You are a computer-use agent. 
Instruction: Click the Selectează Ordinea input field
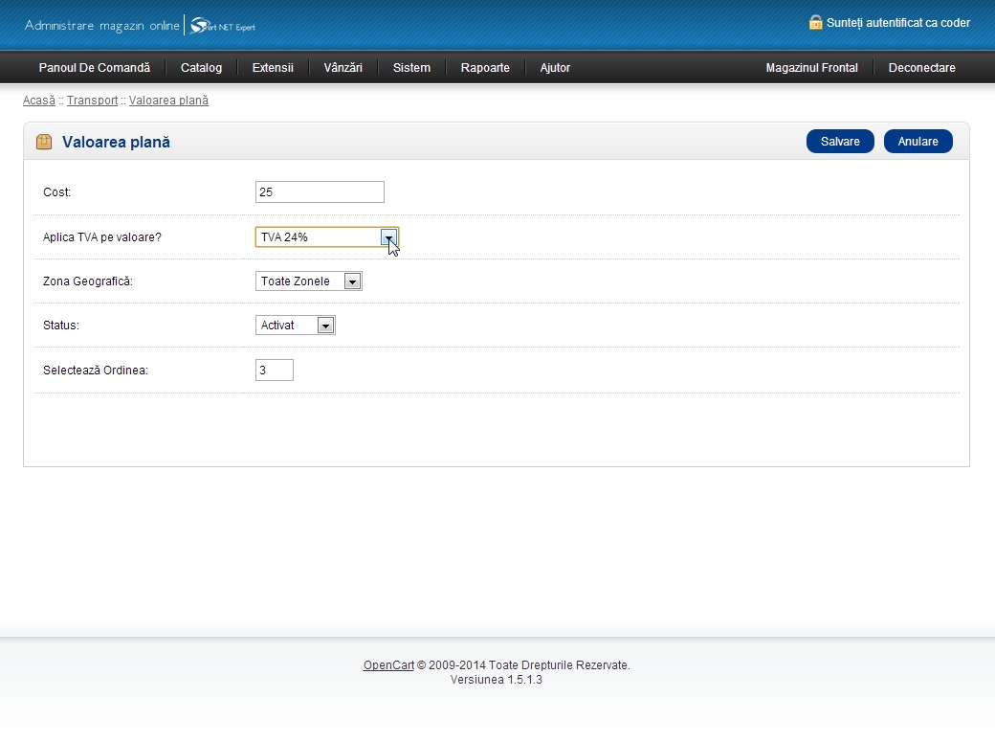[274, 370]
